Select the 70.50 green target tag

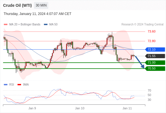coord(155,69)
